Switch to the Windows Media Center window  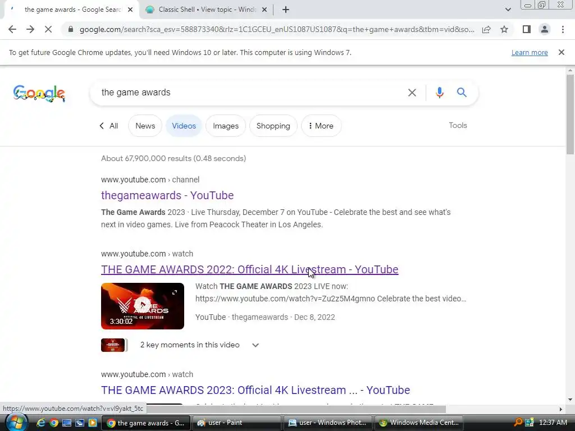pos(419,423)
